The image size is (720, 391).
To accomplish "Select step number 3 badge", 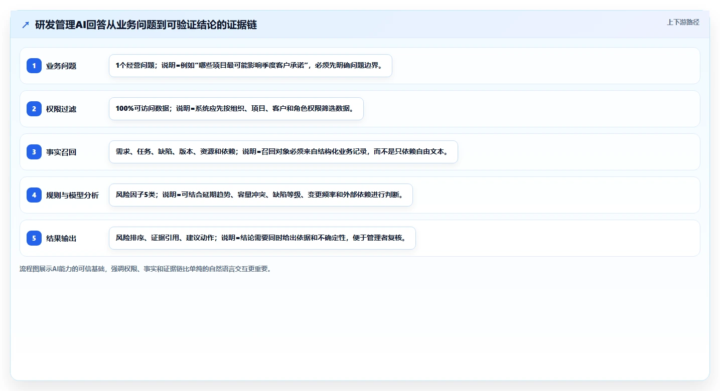I will coord(34,152).
